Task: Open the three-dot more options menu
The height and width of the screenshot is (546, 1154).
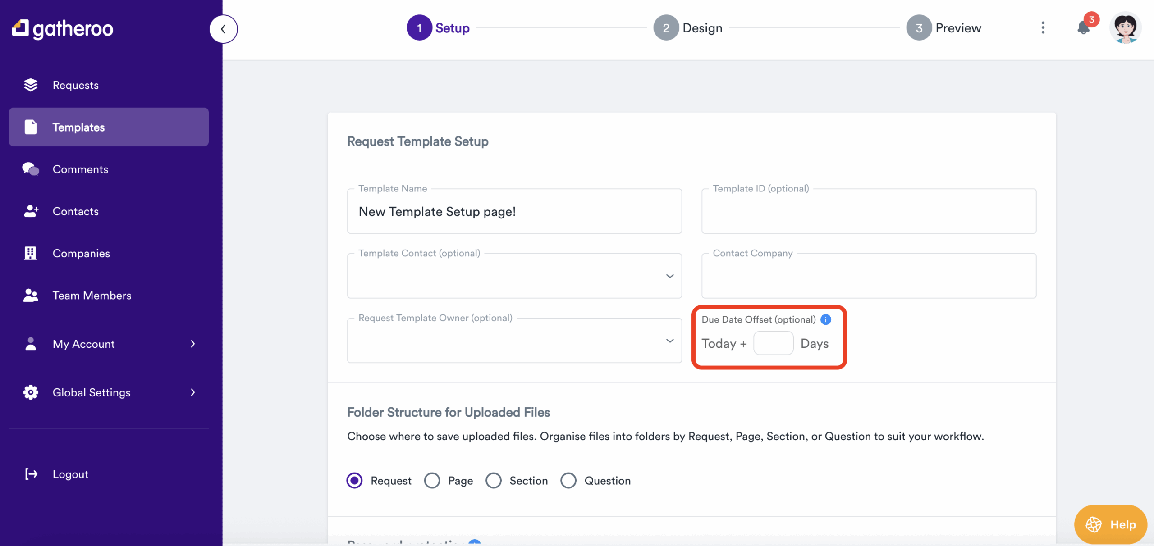Action: tap(1043, 28)
